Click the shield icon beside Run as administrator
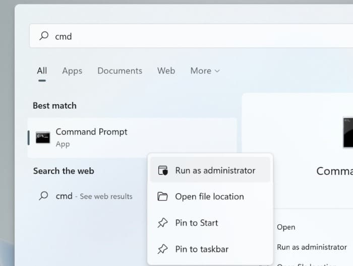Viewport: 353px width, 266px height. [x=163, y=170]
